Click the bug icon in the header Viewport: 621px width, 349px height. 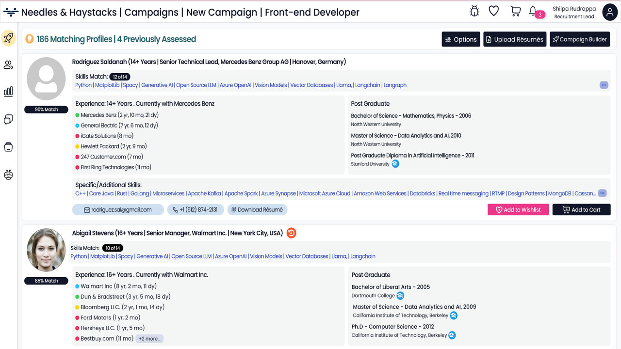click(x=474, y=11)
